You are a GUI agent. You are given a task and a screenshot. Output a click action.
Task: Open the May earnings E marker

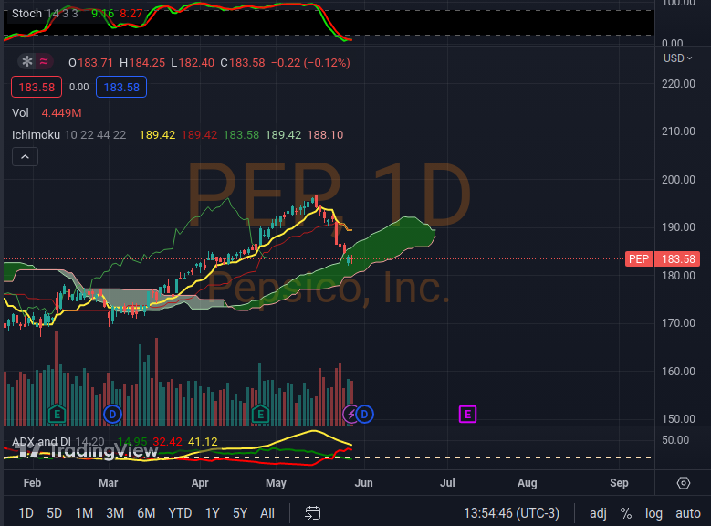260,414
